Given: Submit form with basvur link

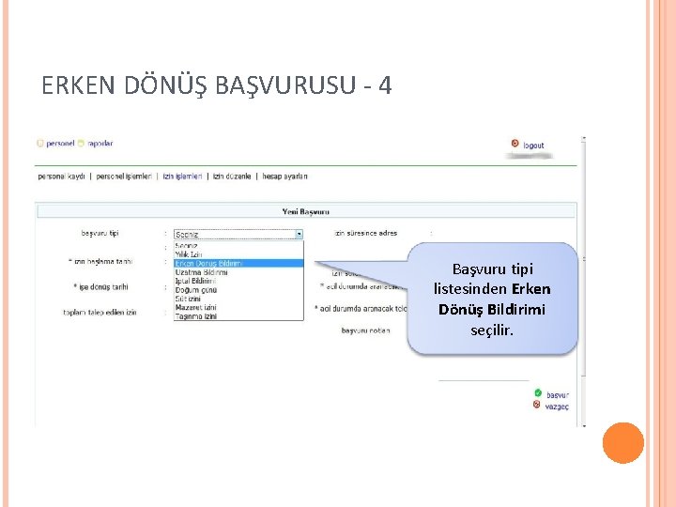Looking at the screenshot, I should [558, 395].
